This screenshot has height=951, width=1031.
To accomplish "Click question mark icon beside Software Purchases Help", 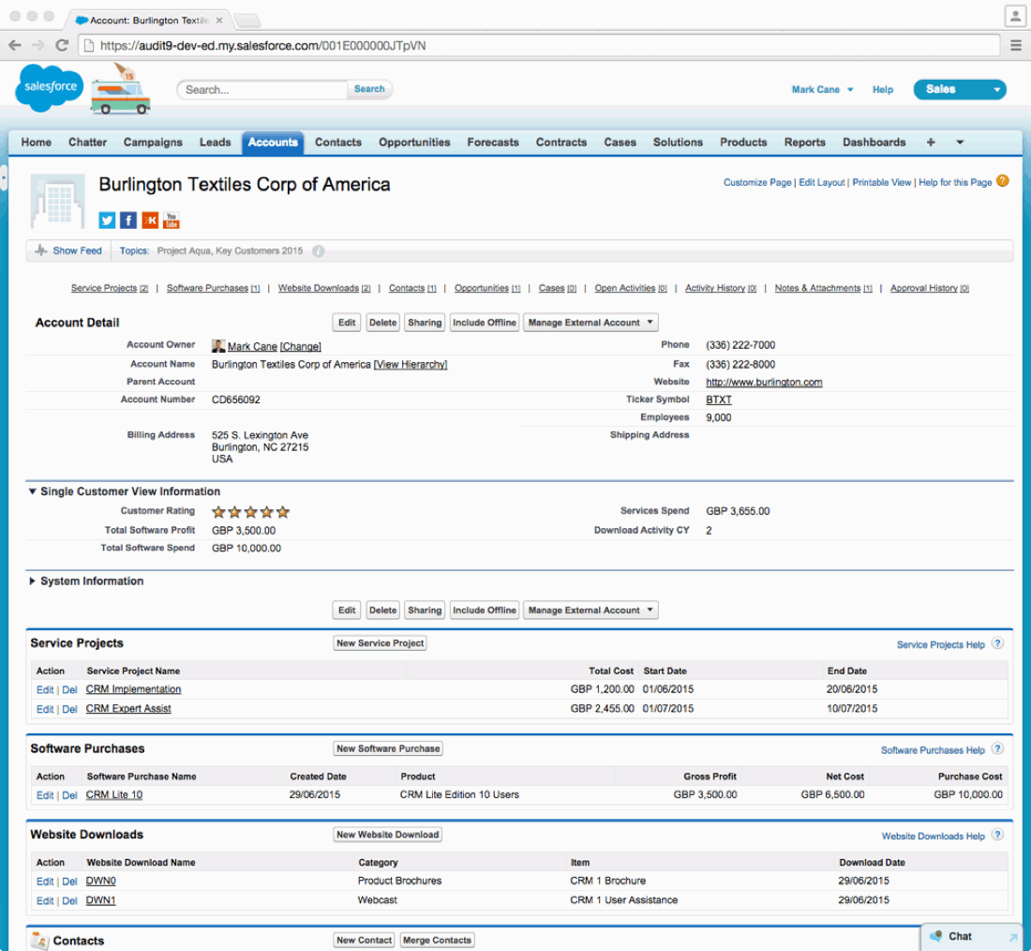I will pos(997,749).
